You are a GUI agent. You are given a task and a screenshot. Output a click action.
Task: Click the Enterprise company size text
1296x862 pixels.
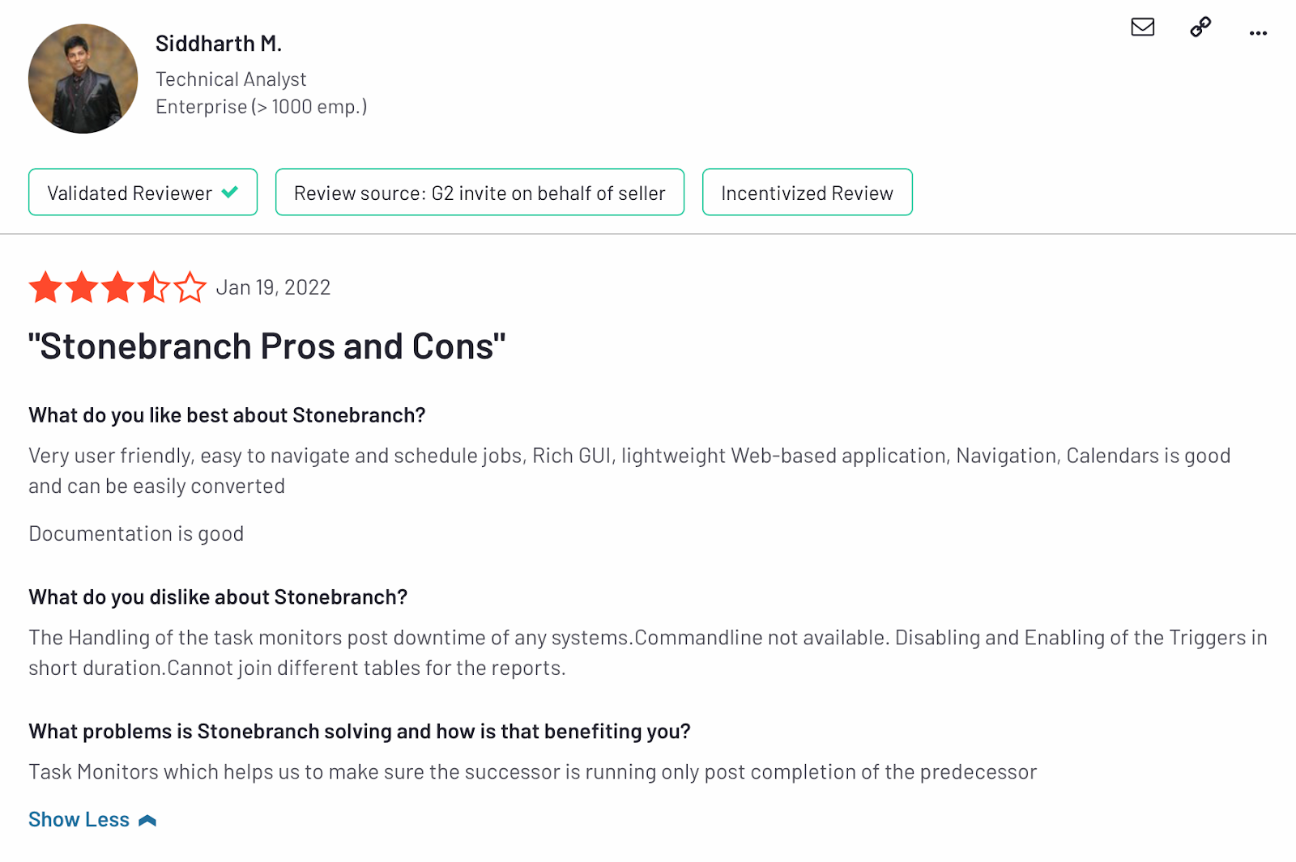coord(261,107)
